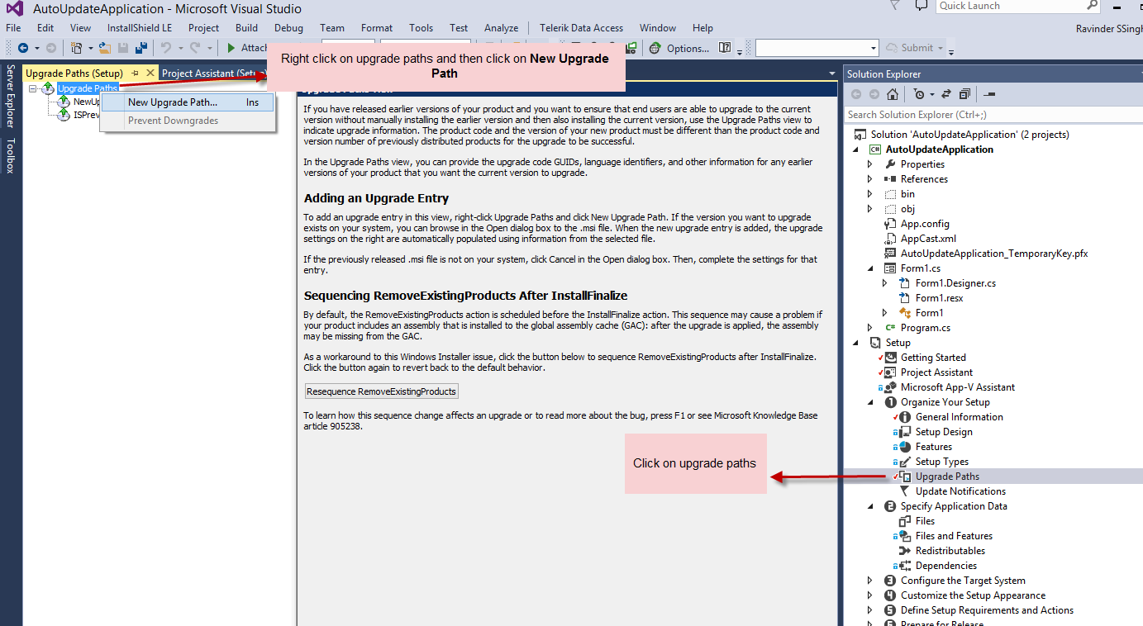
Task: Click the help book icon beside Options
Action: [725, 48]
